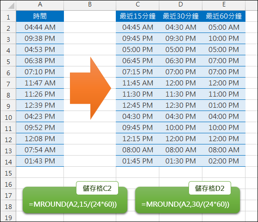Select cell with 07:15 PM
The width and height of the screenshot is (258, 222).
[138, 72]
